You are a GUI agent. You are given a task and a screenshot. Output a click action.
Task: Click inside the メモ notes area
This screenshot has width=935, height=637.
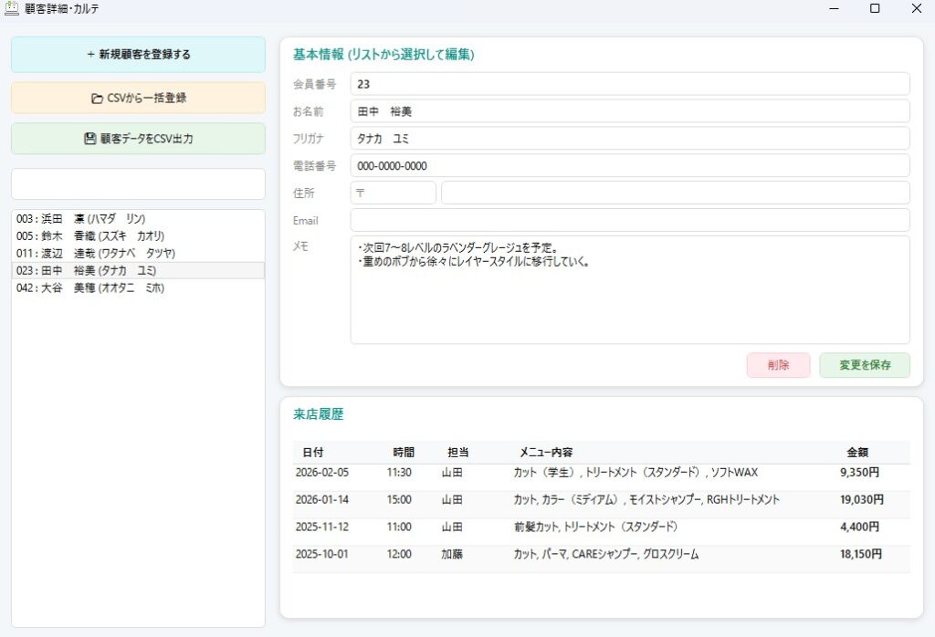pyautogui.click(x=630, y=292)
